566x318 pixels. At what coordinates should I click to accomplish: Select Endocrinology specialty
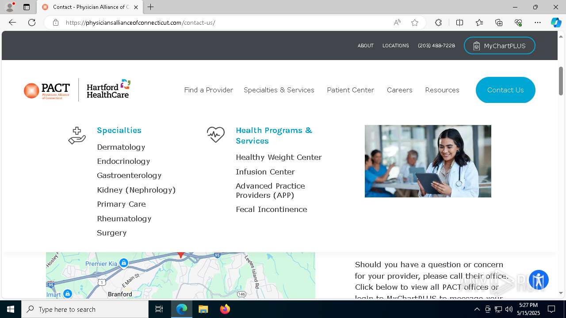tap(123, 161)
